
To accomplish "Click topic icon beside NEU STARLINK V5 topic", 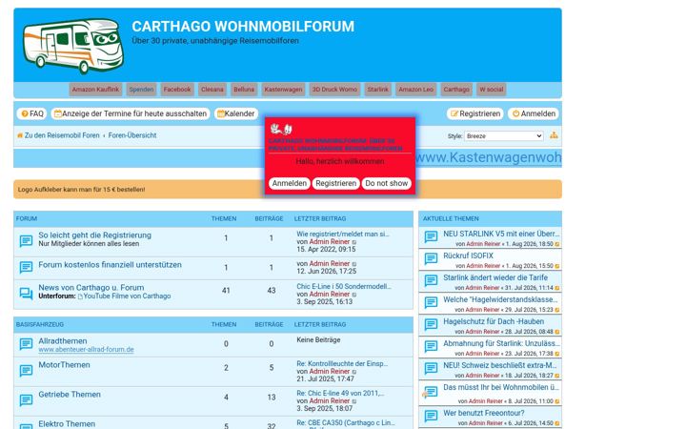I will tap(431, 237).
